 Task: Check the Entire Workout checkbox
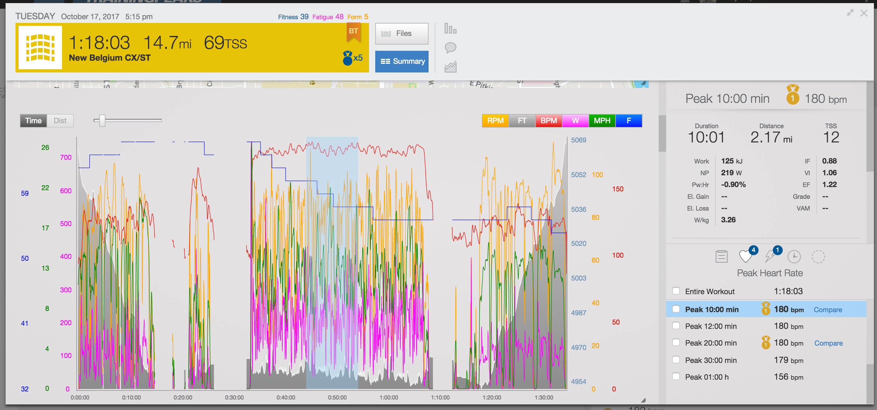(676, 291)
